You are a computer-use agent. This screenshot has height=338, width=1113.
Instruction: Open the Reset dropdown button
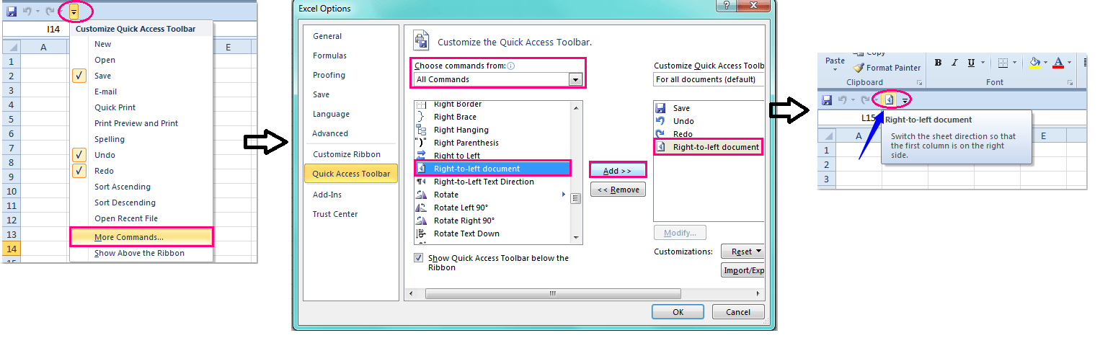coord(742,252)
